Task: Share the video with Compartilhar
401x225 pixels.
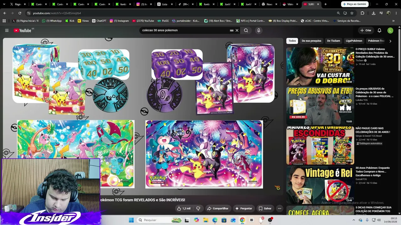Action: coord(217,208)
